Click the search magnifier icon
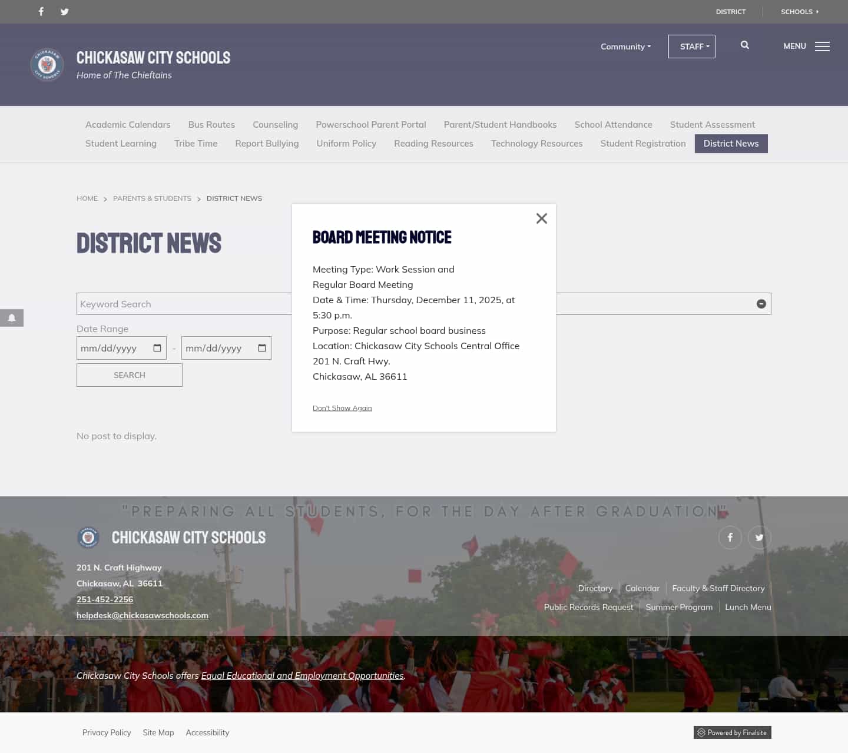Image resolution: width=848 pixels, height=753 pixels. [744, 45]
